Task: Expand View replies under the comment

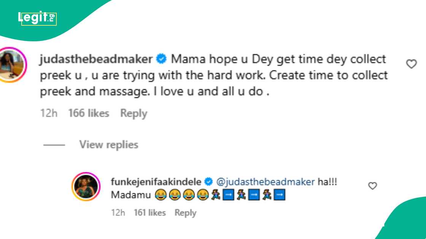Action: pyautogui.click(x=108, y=145)
